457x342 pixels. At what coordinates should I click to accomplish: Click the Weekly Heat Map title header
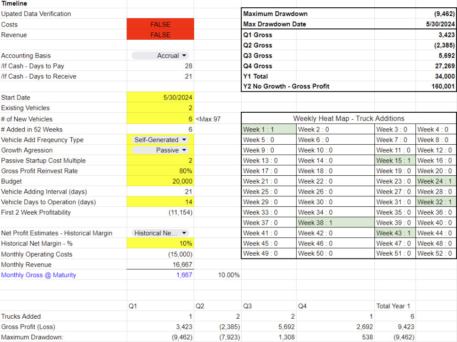click(348, 118)
